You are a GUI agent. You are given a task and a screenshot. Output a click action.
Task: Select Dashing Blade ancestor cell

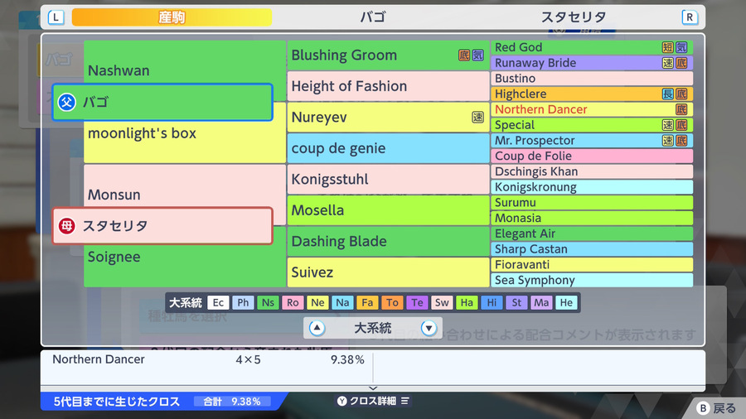[x=388, y=241]
